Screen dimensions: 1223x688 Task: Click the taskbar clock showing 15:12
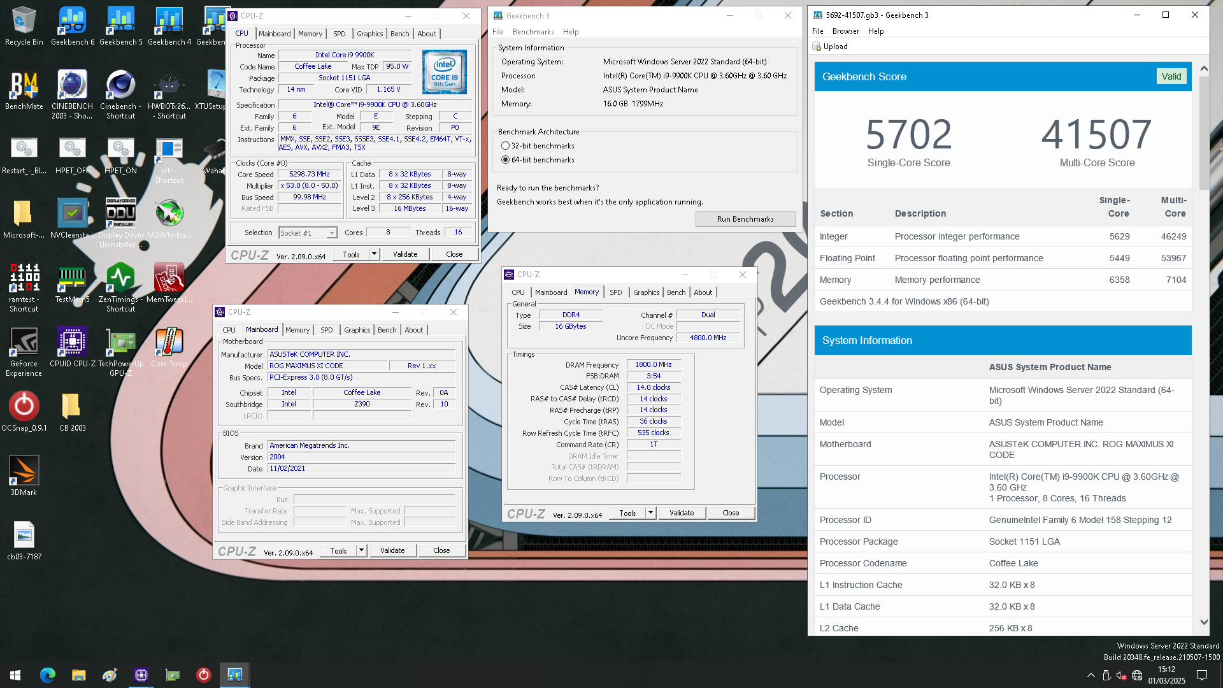1166,675
